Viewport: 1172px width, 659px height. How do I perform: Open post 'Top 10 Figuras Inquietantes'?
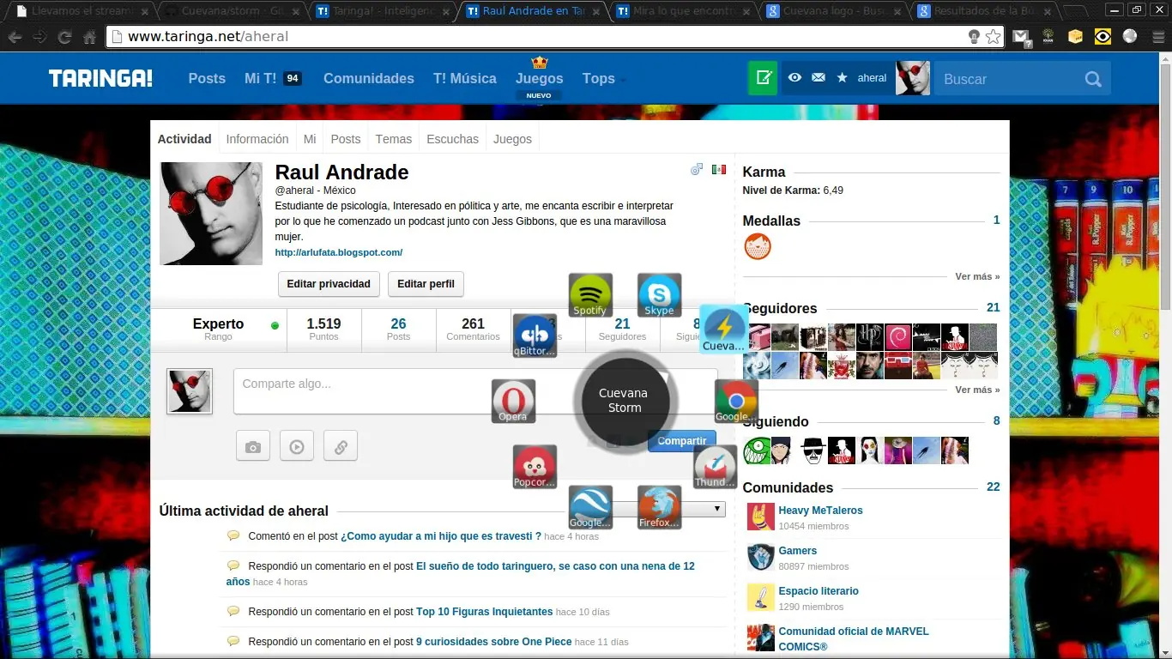click(x=485, y=612)
